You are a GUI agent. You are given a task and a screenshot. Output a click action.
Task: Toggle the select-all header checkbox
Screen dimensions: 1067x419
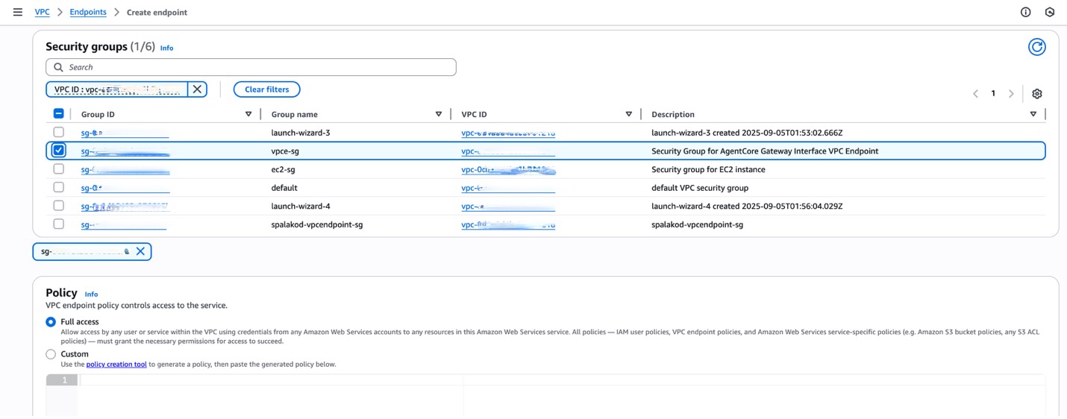(x=59, y=114)
